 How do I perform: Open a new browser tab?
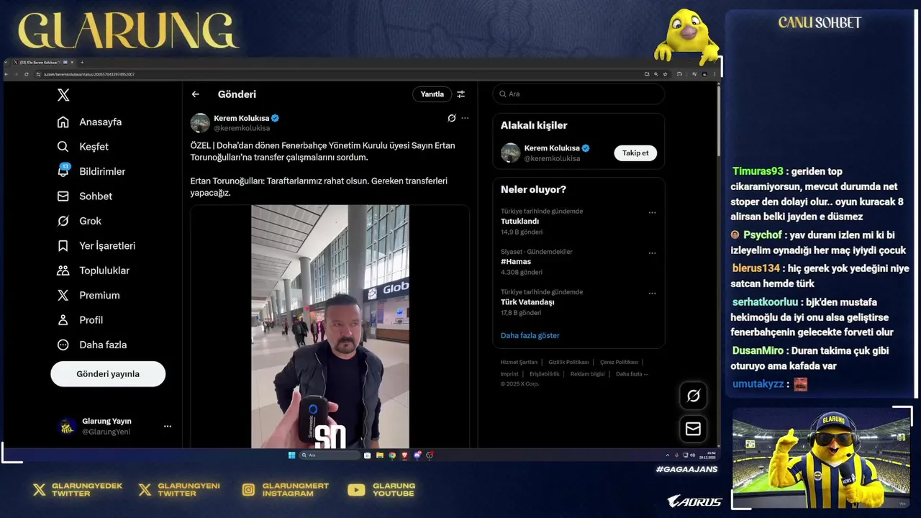[82, 63]
